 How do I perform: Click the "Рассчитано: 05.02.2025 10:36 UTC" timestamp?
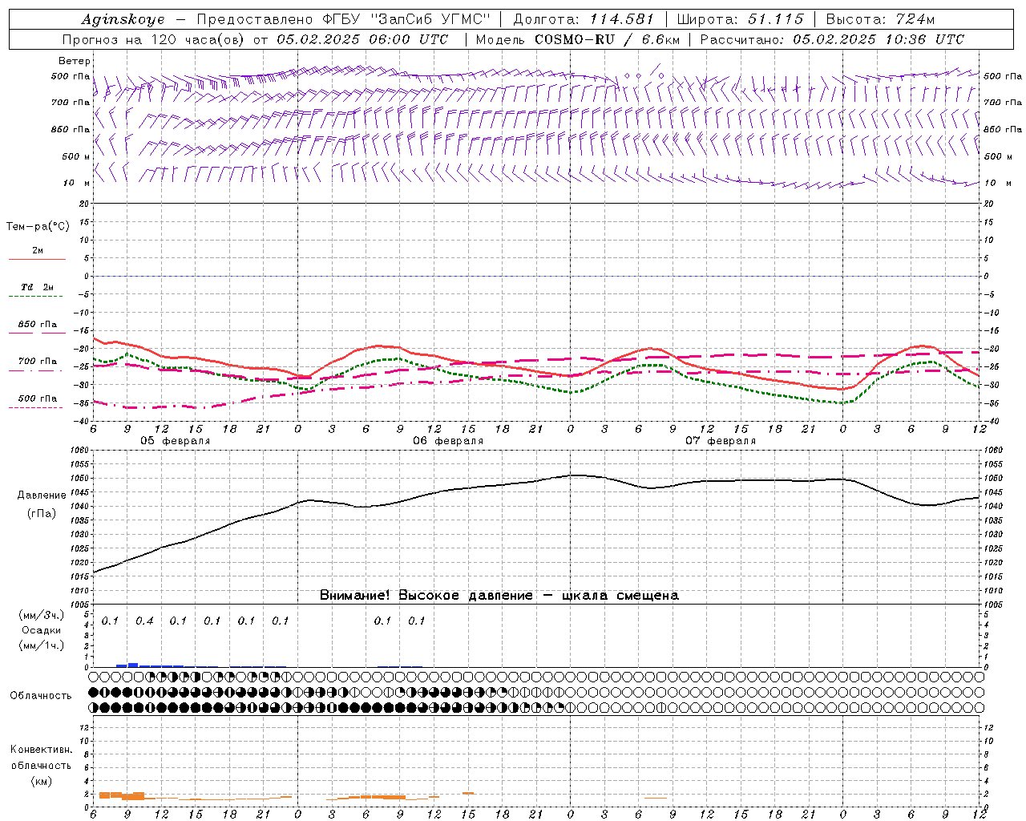point(832,39)
